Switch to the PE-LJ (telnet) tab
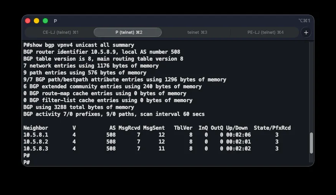Viewport: 336px width, 195px height. coord(265,32)
